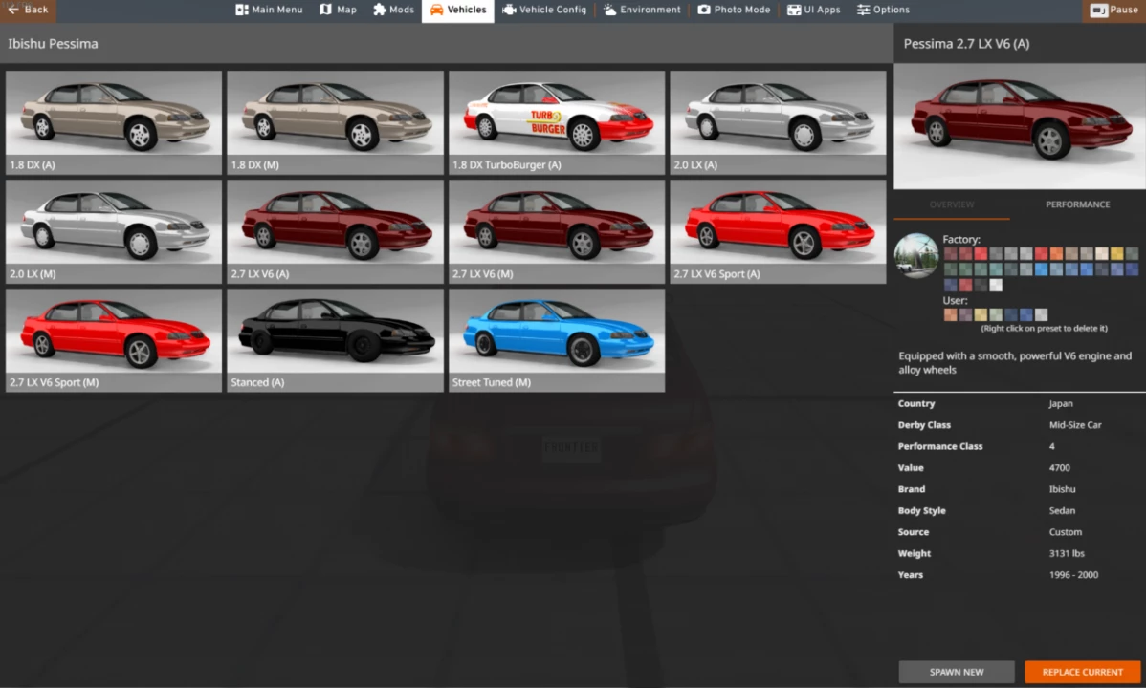This screenshot has width=1146, height=688.
Task: Click Replace Current to load the Pessima
Action: 1082,672
